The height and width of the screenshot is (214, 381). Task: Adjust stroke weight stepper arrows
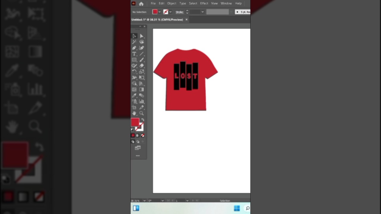(x=187, y=12)
